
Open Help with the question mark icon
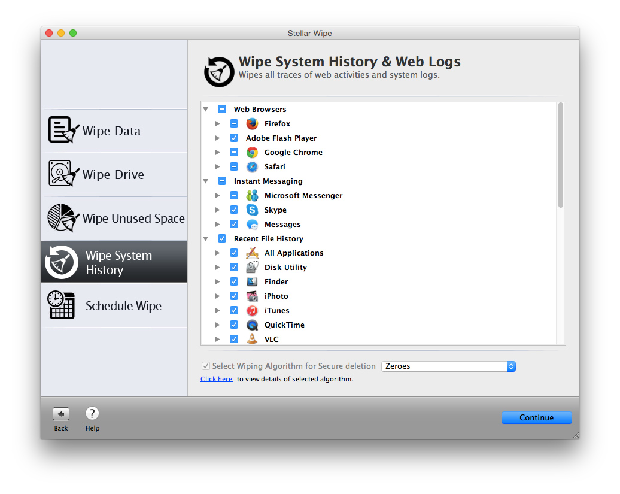pyautogui.click(x=92, y=413)
